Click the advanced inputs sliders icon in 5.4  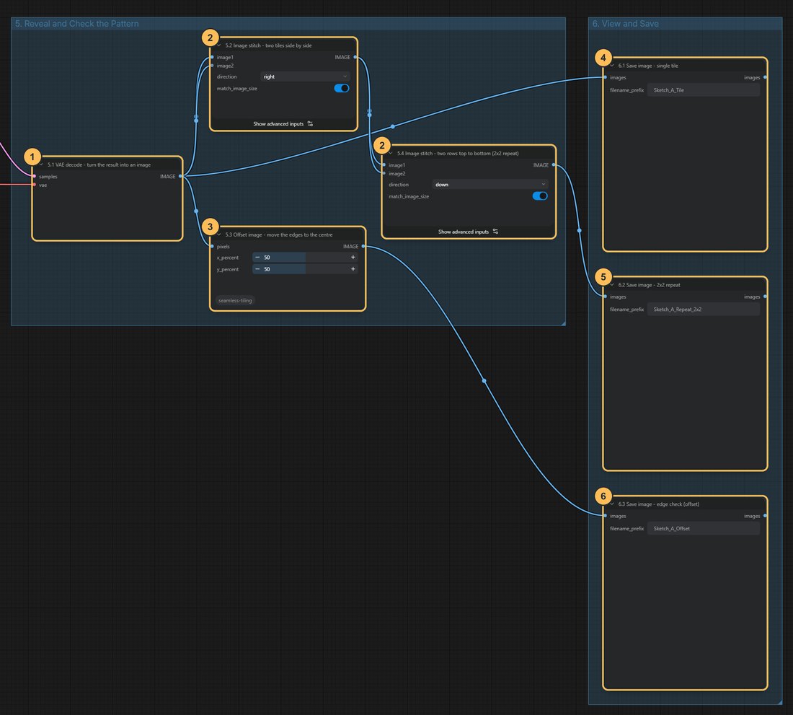(496, 232)
